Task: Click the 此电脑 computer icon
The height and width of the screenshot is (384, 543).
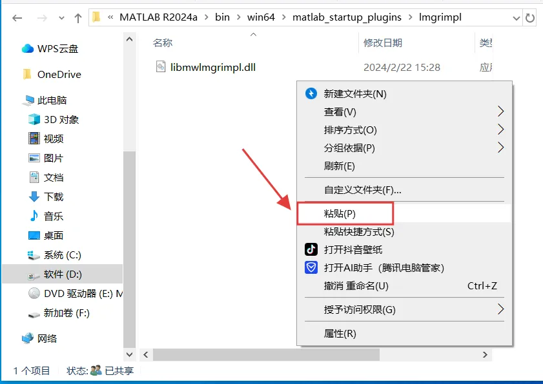Action: [x=28, y=101]
